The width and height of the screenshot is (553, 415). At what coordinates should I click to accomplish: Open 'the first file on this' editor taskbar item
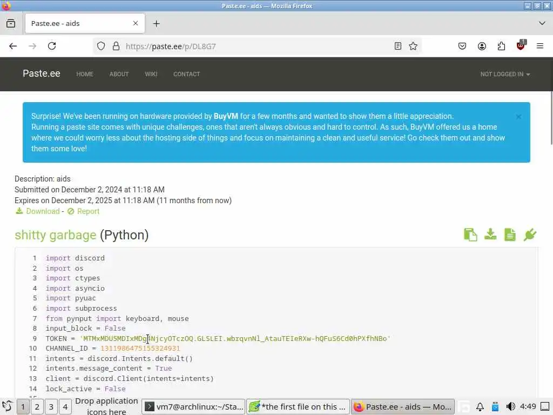(x=298, y=407)
